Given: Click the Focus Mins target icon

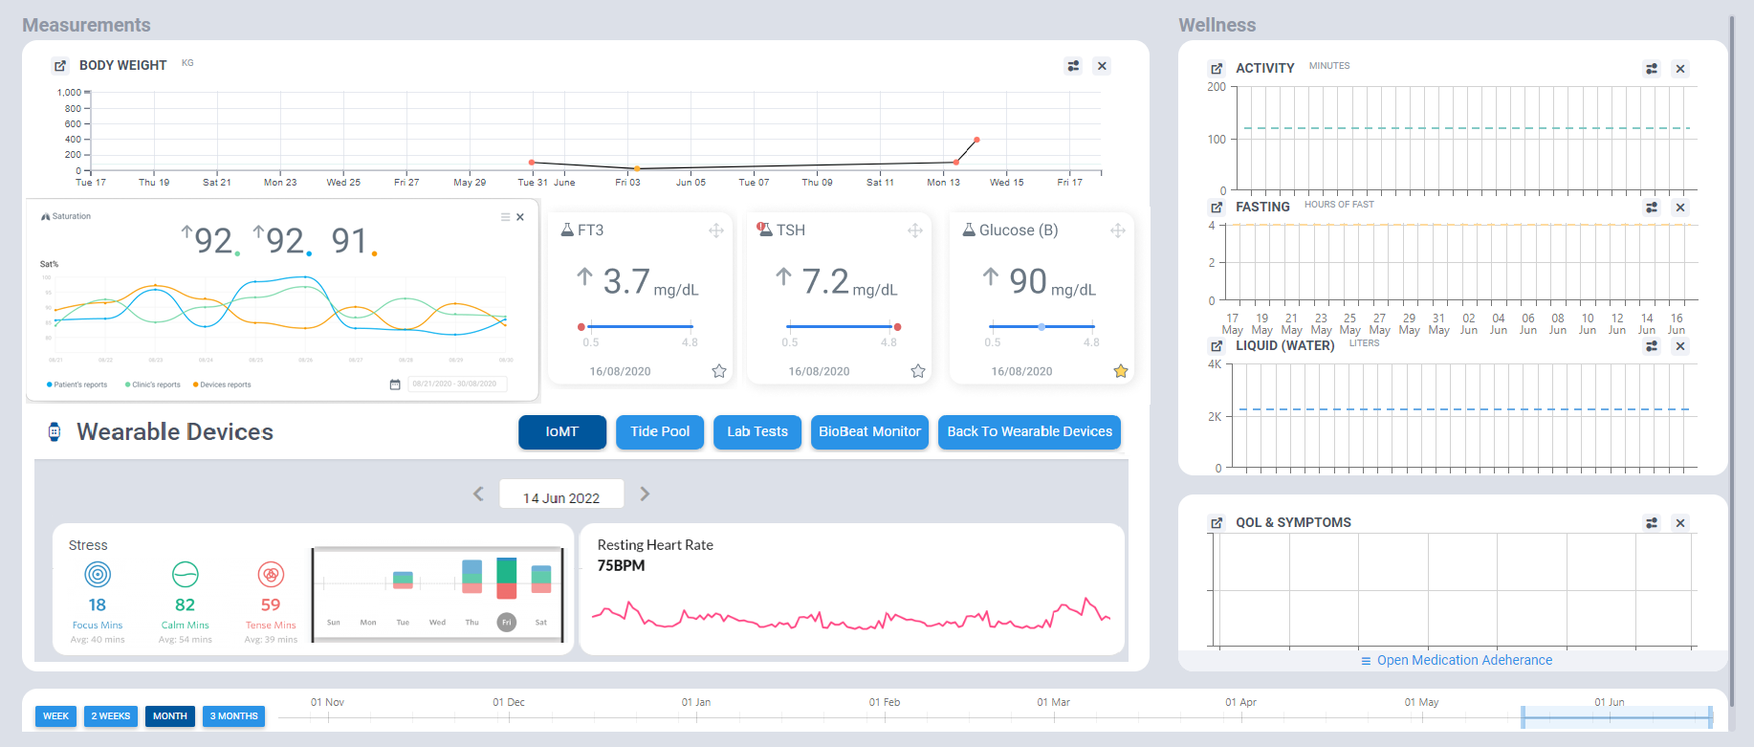Looking at the screenshot, I should pyautogui.click(x=98, y=574).
